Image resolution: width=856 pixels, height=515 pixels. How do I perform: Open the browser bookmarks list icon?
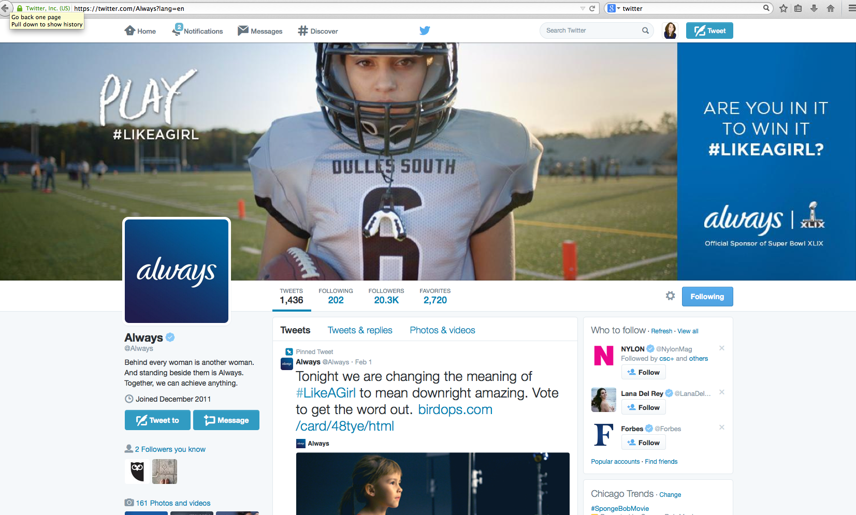pyautogui.click(x=798, y=8)
